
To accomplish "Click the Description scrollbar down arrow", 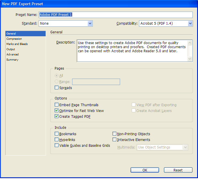I will pos(190,59).
